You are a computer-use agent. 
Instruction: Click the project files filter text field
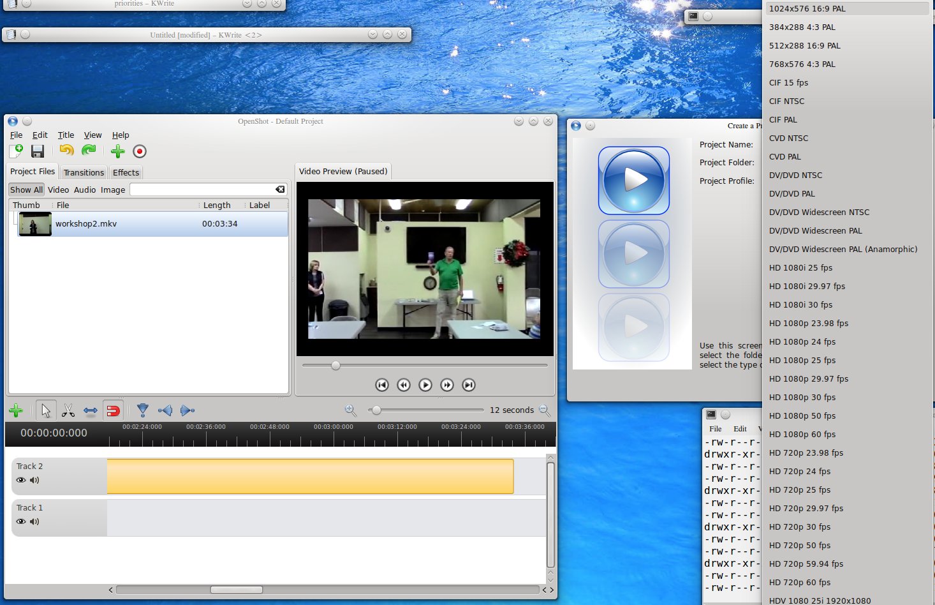coord(203,190)
